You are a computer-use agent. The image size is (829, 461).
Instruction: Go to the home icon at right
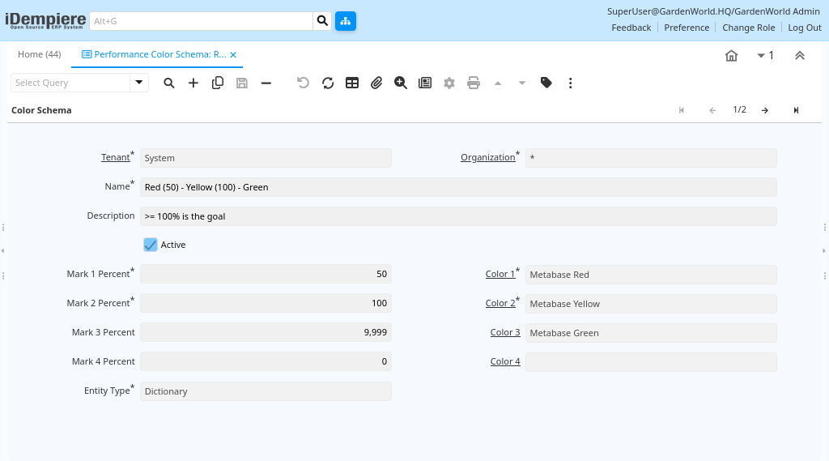tap(731, 56)
